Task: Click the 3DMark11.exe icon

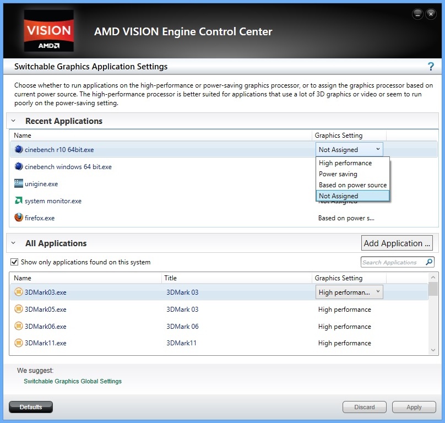Action: point(18,343)
